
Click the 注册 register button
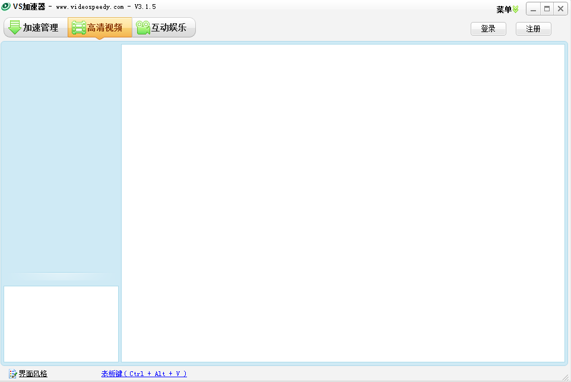[534, 29]
